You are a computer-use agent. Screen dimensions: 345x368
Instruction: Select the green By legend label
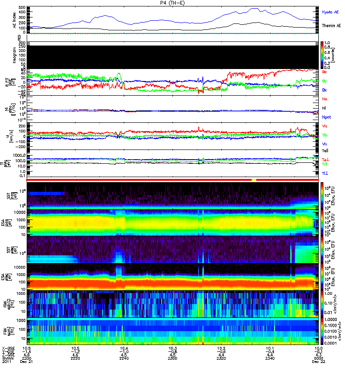324,81
